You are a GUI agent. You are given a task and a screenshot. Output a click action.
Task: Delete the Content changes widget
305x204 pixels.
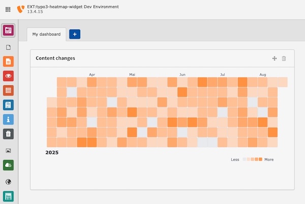[x=284, y=58]
